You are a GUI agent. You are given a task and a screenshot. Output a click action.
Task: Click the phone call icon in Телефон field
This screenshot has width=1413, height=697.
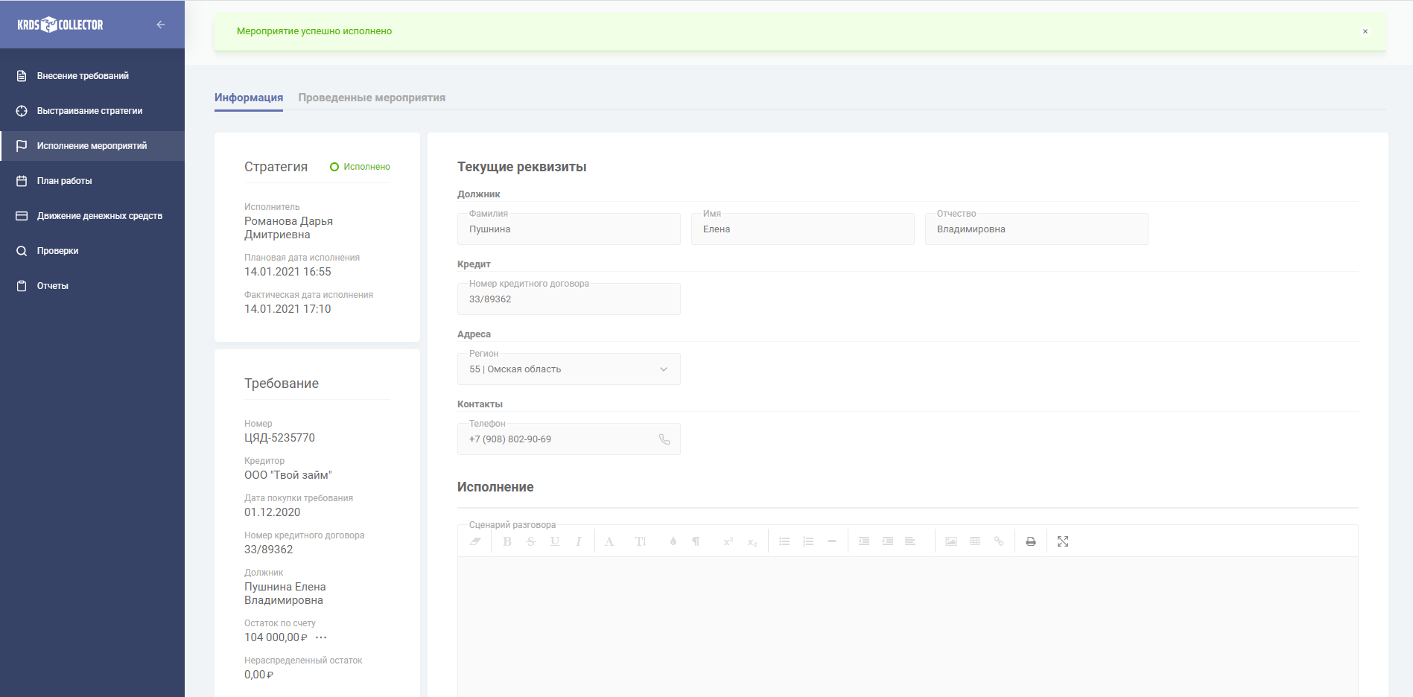coord(664,439)
